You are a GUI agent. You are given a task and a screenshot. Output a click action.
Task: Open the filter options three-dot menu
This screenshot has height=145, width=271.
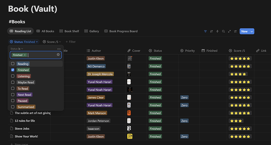(59, 49)
